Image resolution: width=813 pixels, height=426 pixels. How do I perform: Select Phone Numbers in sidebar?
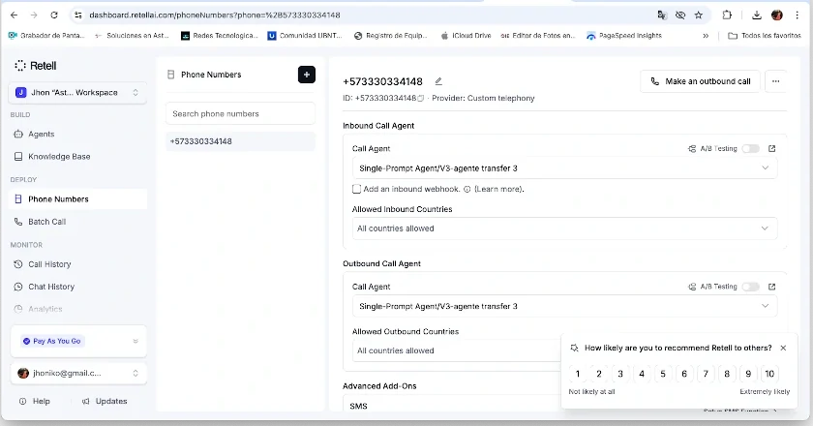77,199
